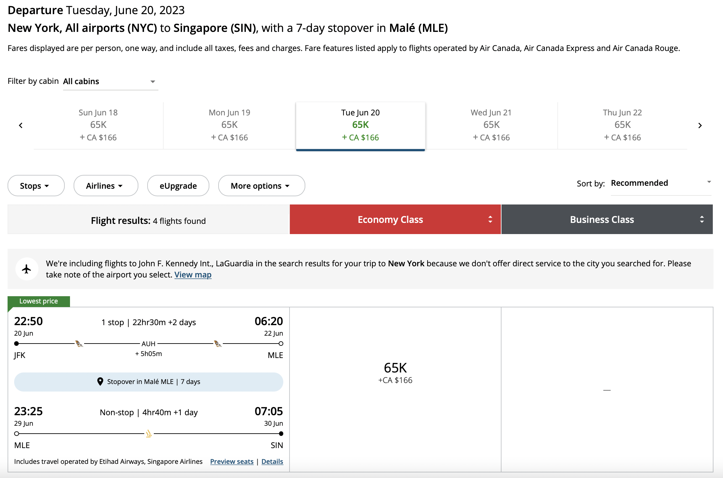Go to next dates with right chevron
The width and height of the screenshot is (723, 478).
pyautogui.click(x=700, y=125)
